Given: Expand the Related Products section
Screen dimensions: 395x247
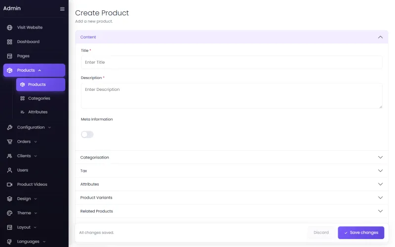Looking at the screenshot, I should 232,211.
